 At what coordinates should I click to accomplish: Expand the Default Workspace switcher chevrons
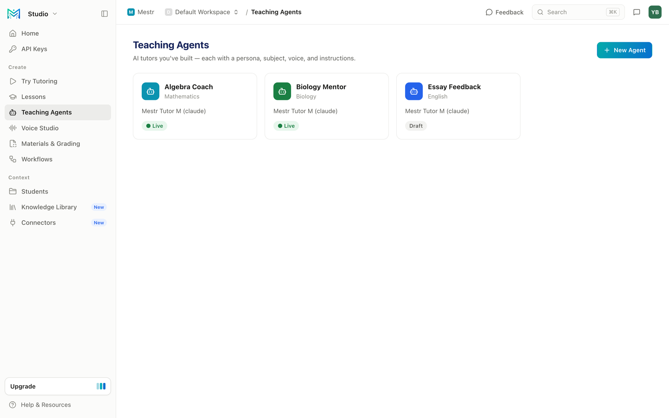pos(236,12)
